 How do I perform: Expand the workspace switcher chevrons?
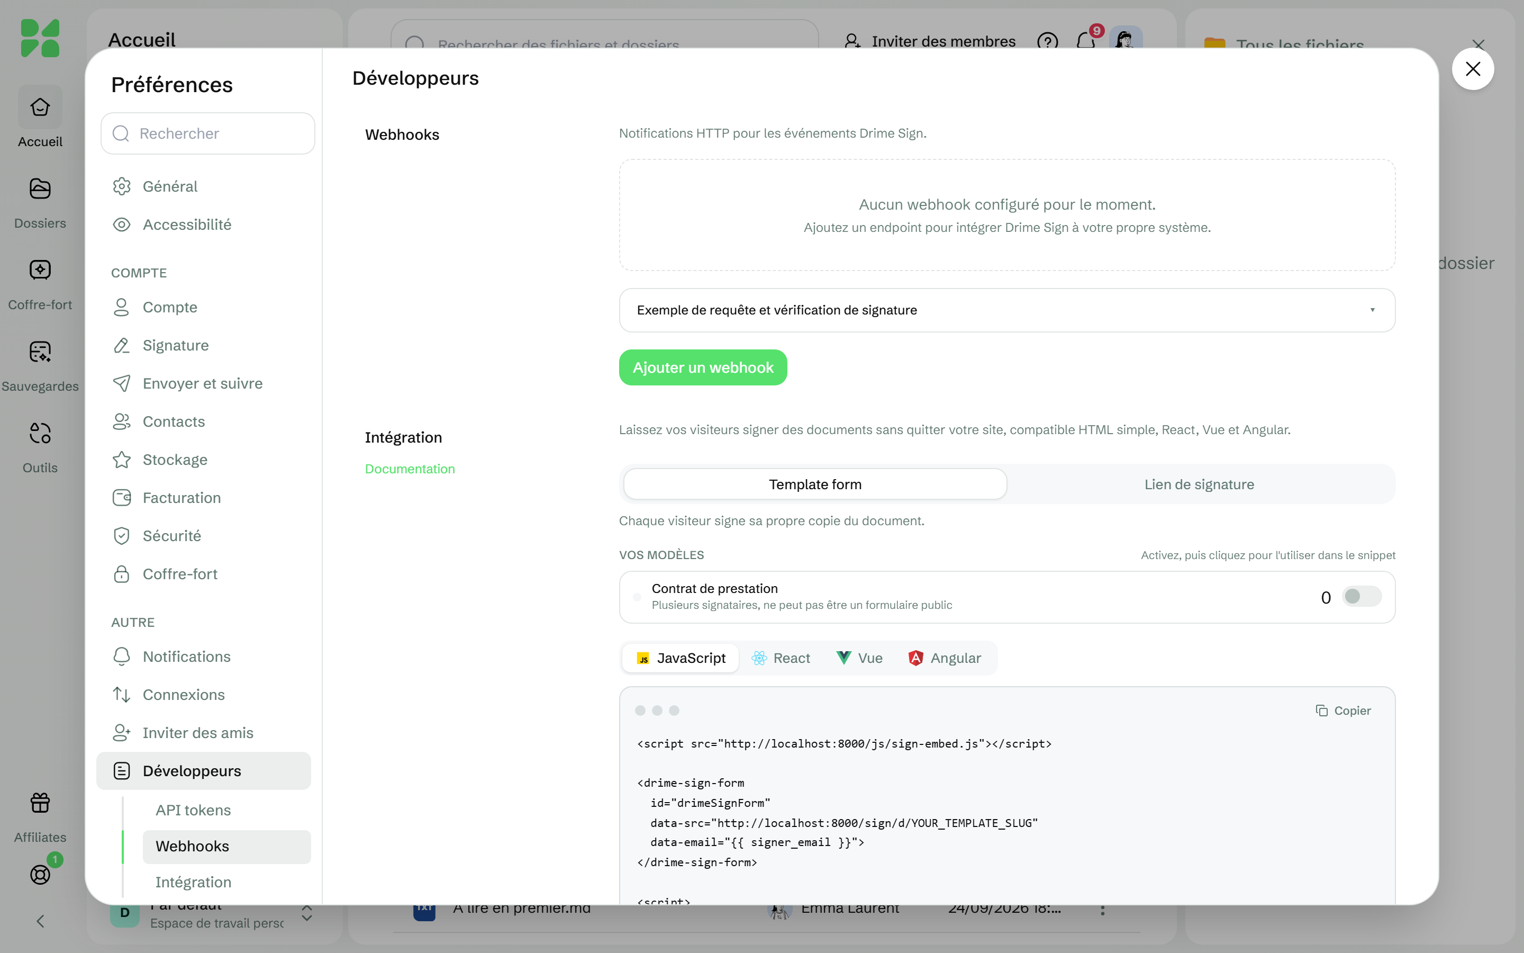pyautogui.click(x=307, y=913)
